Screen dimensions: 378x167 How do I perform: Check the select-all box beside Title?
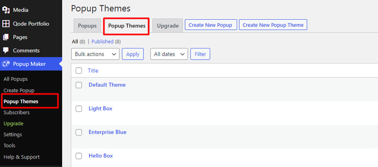coord(79,70)
